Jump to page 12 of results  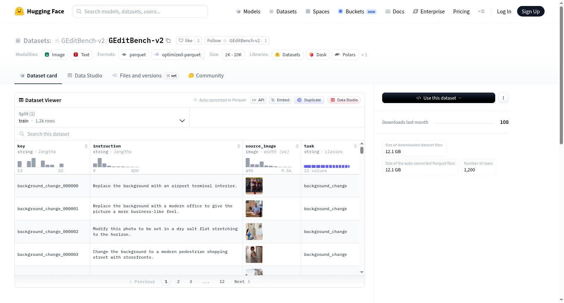(x=222, y=282)
